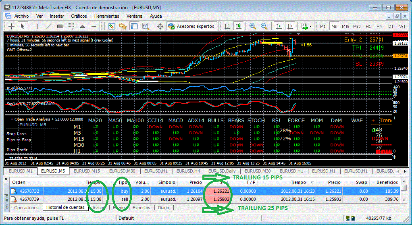412x225 pixels.
Task: Expand the indicators list dropdown arrow
Action: [311, 26]
